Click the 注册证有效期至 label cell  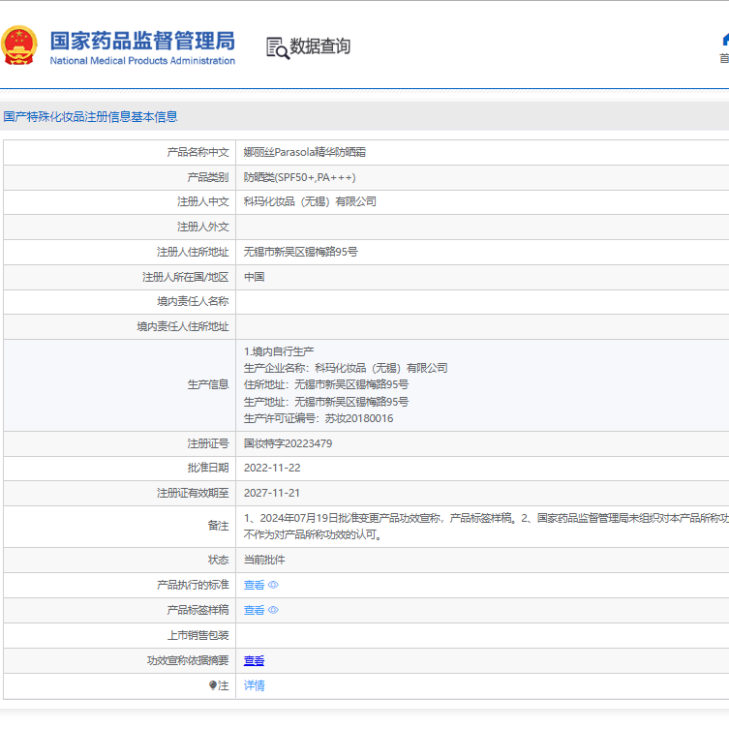click(x=119, y=493)
